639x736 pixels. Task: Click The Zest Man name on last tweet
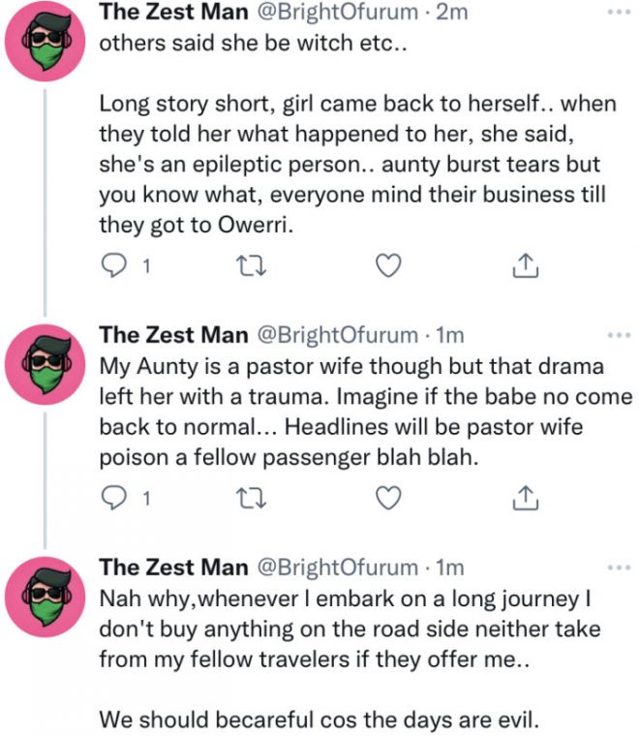(x=173, y=567)
